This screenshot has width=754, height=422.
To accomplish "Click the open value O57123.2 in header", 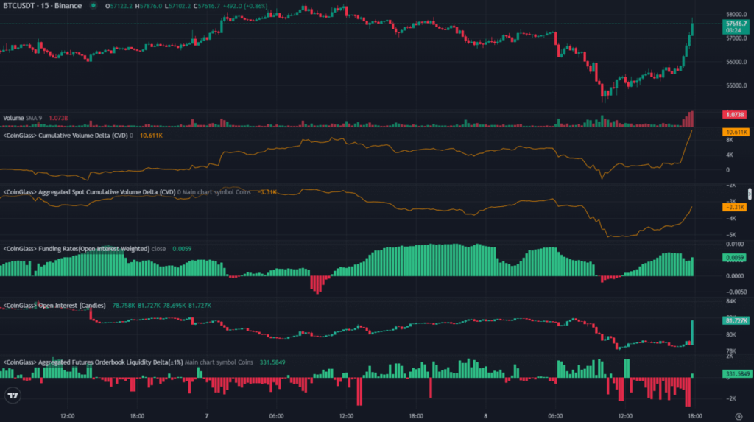I will click(x=119, y=6).
